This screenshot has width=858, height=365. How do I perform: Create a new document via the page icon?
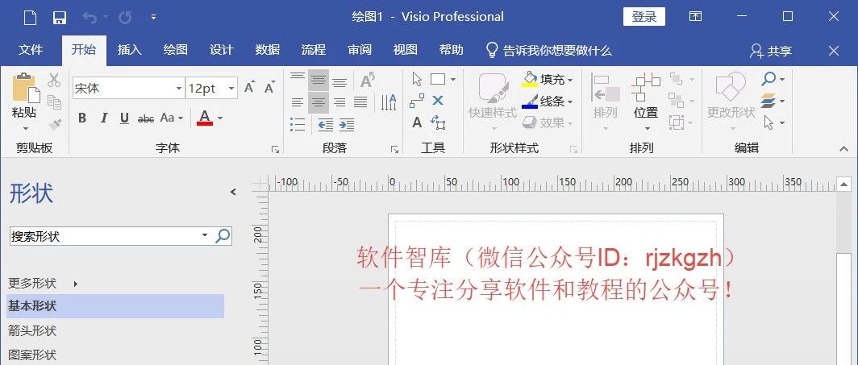[30, 18]
